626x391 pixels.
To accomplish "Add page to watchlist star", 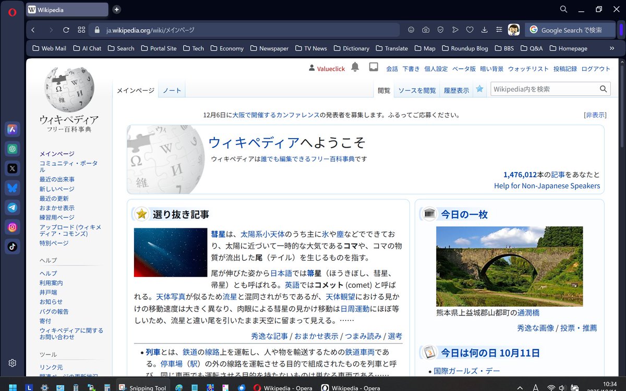I will (x=479, y=89).
